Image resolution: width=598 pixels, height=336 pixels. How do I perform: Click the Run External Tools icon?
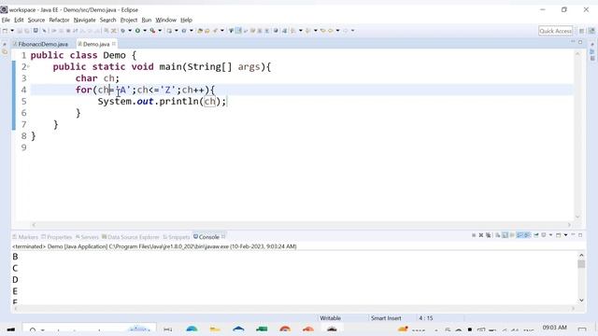[x=152, y=31]
